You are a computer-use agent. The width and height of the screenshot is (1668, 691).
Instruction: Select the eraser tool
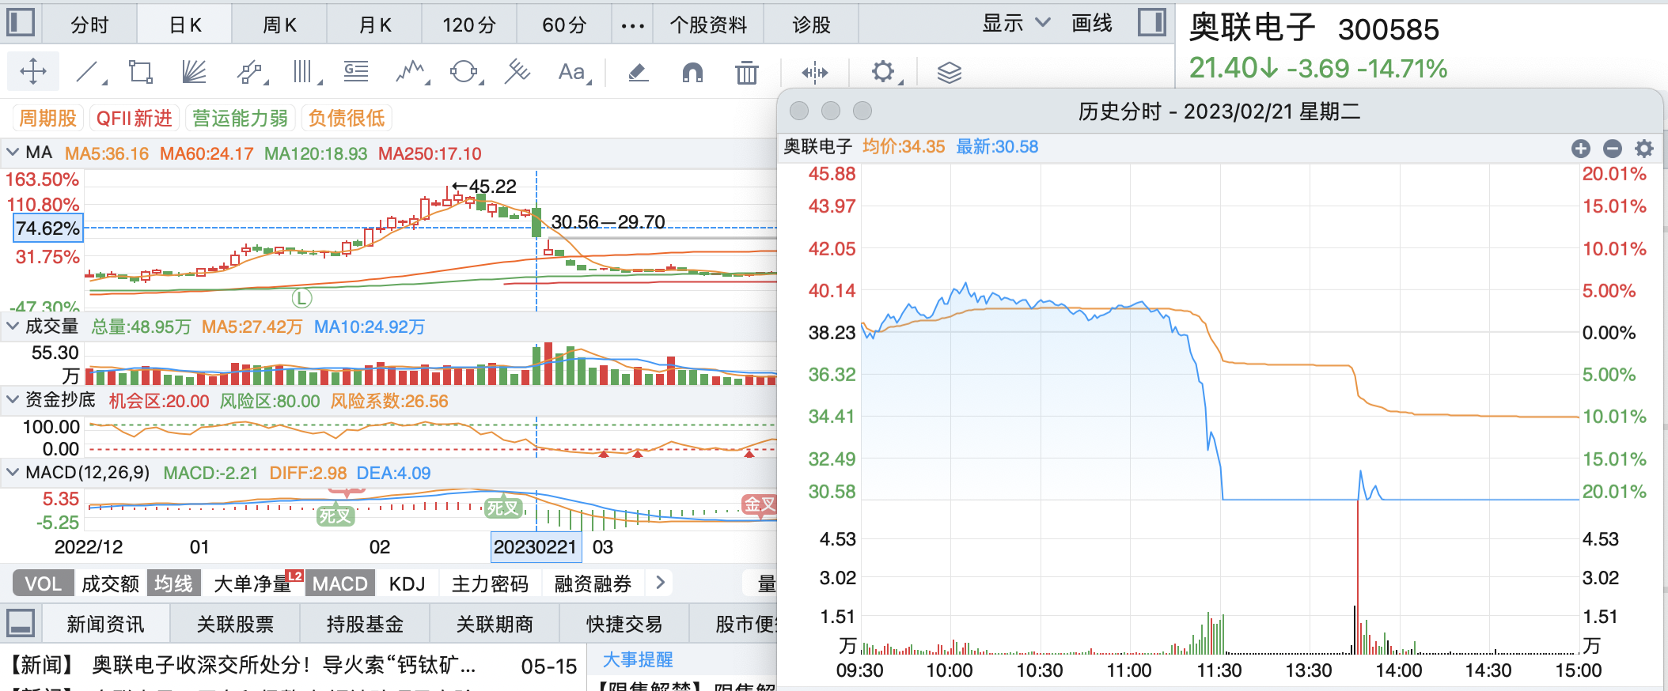(x=638, y=72)
